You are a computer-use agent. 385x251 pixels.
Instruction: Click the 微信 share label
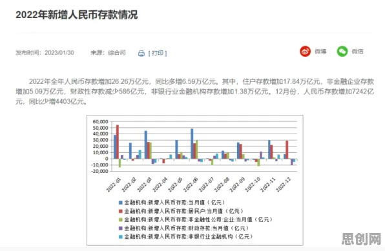pos(357,52)
